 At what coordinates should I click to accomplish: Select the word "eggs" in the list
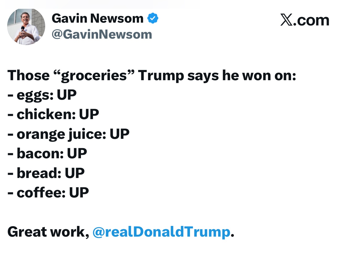33,95
